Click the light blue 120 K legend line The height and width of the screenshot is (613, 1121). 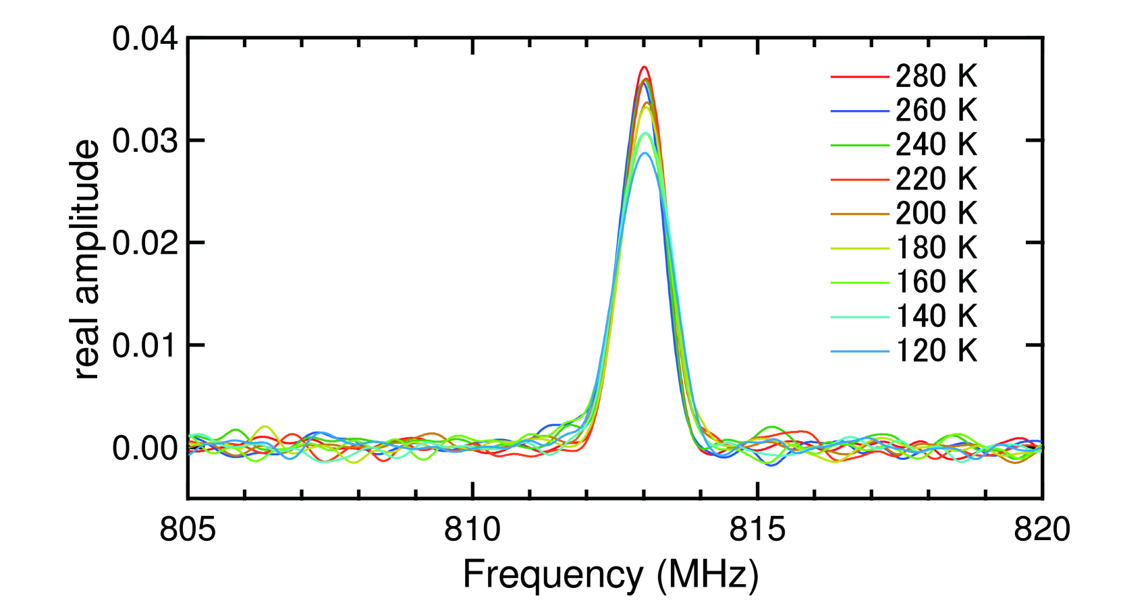click(859, 351)
